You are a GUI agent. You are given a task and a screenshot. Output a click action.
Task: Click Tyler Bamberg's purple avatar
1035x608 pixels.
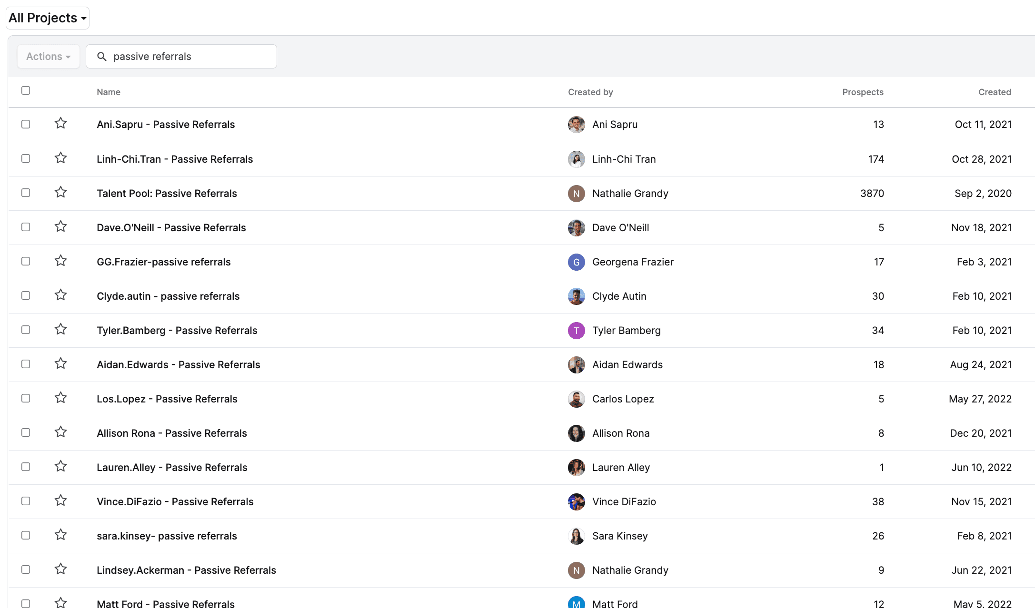click(576, 331)
